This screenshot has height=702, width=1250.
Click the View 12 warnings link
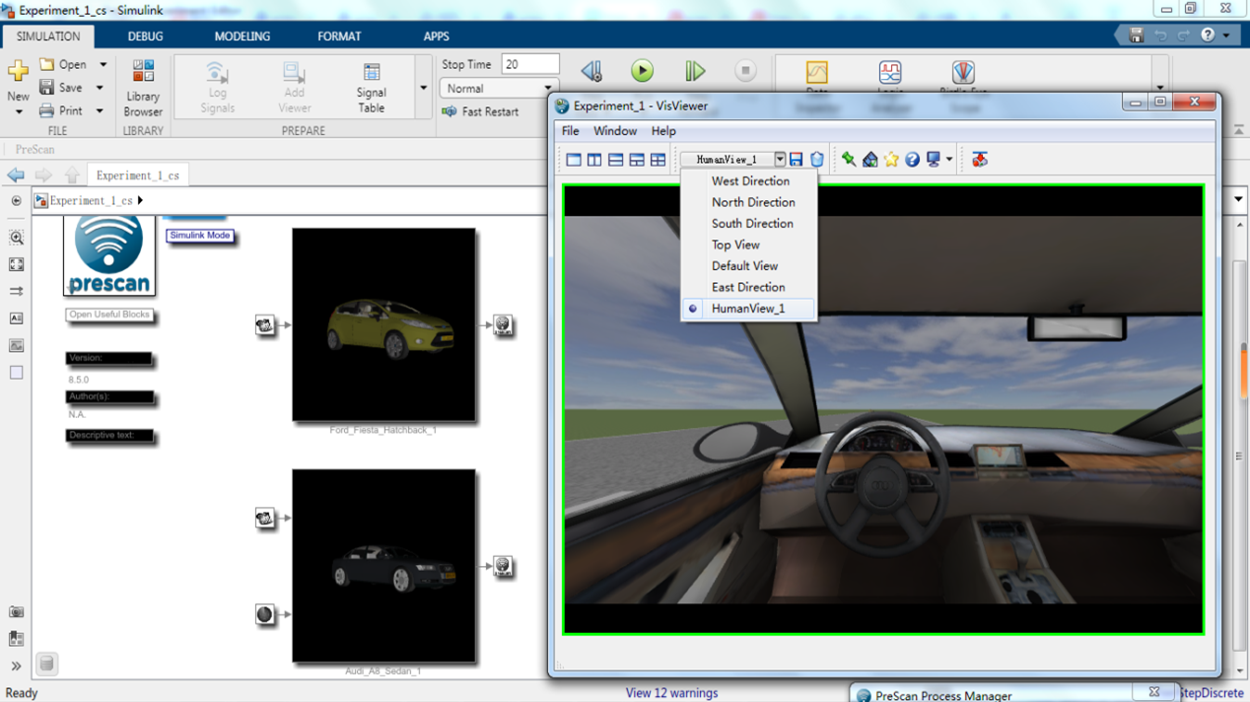(x=671, y=693)
